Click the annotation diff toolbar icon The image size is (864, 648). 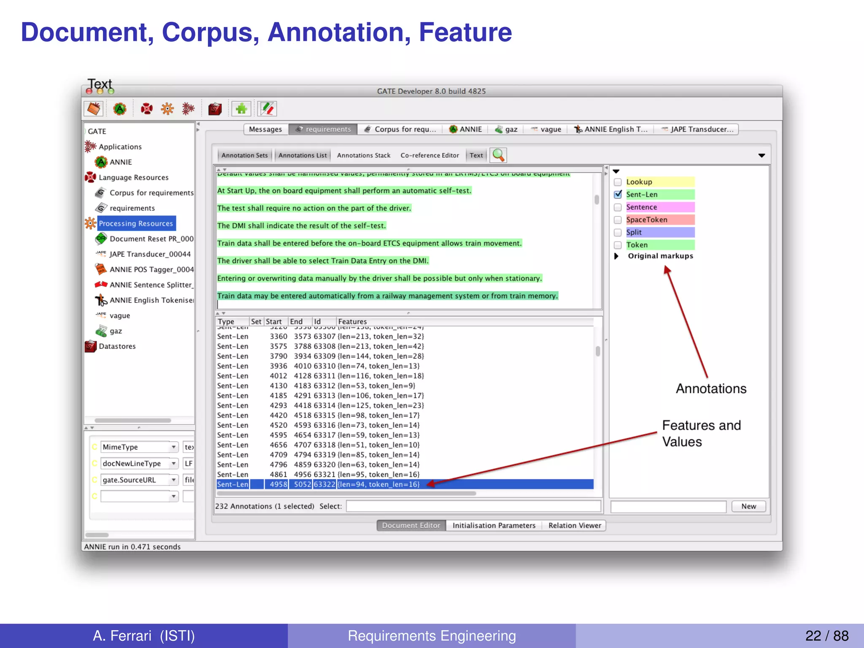pyautogui.click(x=267, y=109)
